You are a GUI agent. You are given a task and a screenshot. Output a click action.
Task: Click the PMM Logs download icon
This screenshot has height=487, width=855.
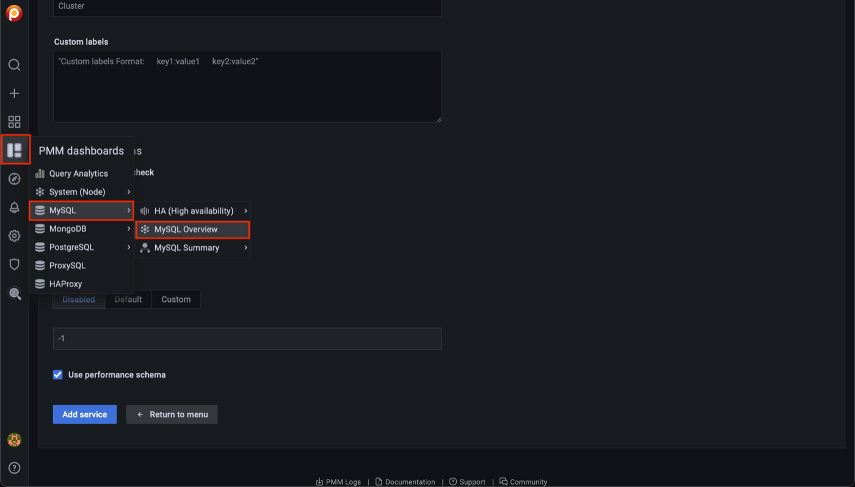tap(319, 482)
